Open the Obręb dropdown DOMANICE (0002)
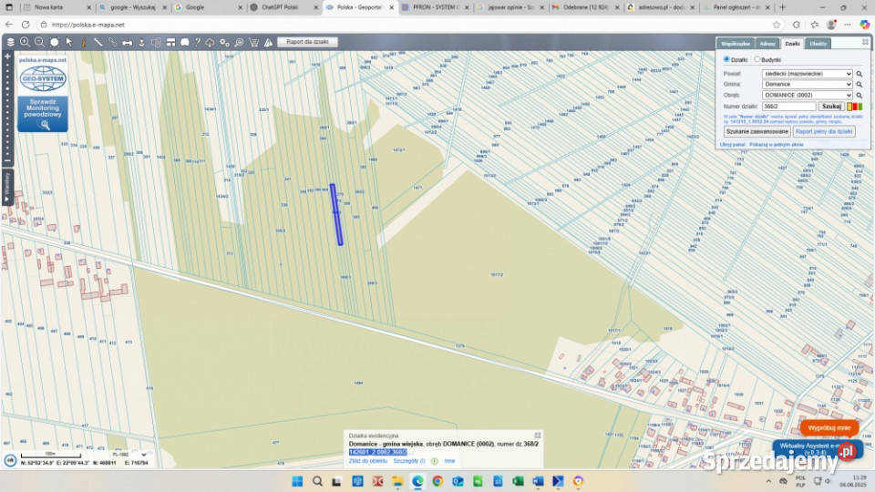 coord(807,95)
